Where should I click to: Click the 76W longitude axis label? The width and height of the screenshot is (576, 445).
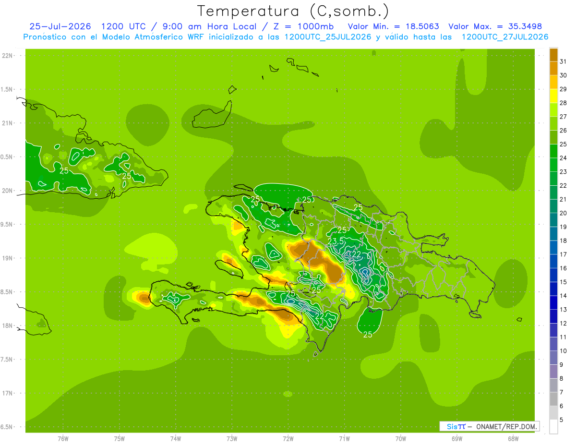coord(63,439)
